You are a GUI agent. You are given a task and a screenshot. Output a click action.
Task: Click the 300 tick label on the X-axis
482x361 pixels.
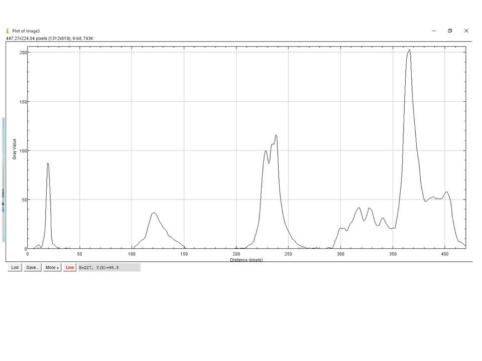(340, 255)
